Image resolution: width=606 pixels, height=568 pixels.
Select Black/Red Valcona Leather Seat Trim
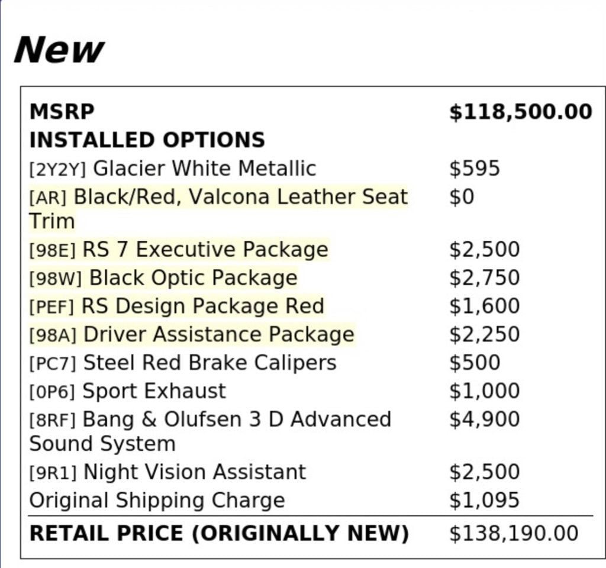218,209
